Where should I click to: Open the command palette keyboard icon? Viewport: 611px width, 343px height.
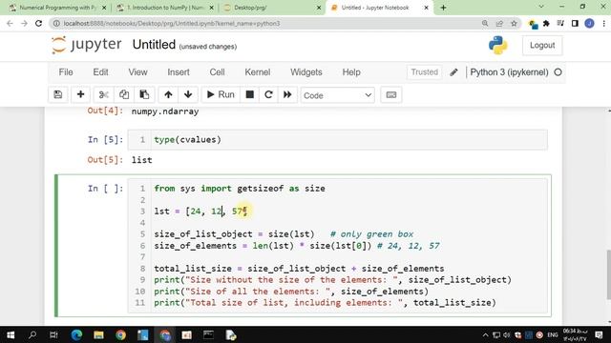pyautogui.click(x=391, y=95)
